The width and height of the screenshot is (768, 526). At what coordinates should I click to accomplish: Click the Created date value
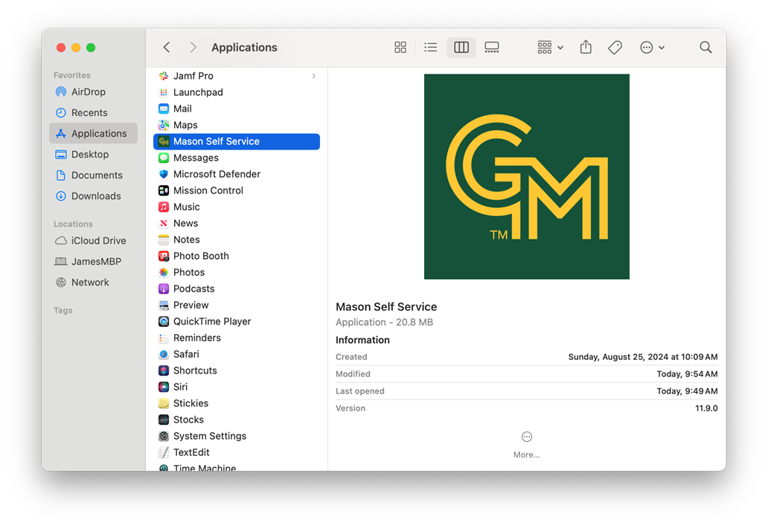[x=643, y=357]
